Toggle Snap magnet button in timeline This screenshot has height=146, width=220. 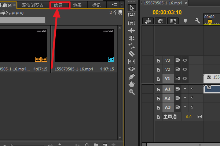pyautogui.click(x=160, y=21)
